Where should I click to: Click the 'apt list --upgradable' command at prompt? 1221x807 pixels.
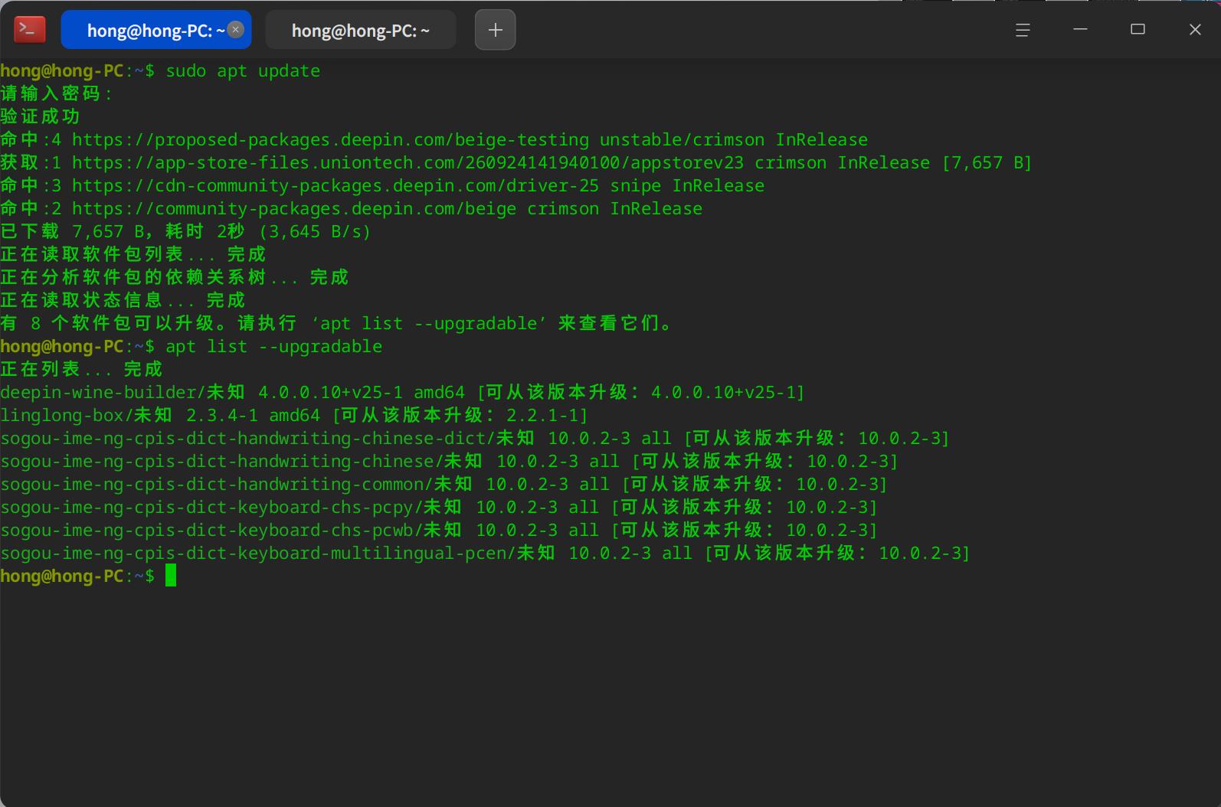(273, 347)
